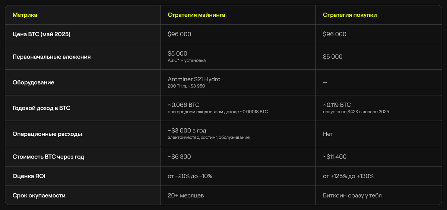This screenshot has height=210, width=447.
Task: Click the Стоимость BTC через год label
Action: 48,157
